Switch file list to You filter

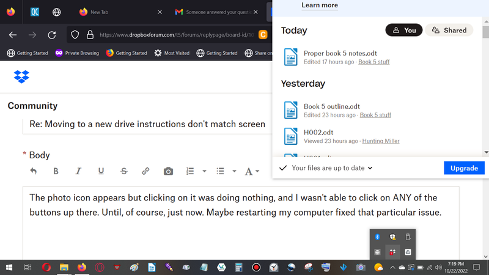point(403,30)
